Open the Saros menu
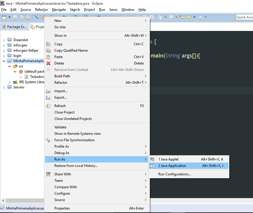Image resolution: width=253 pixels, height=213 pixels. click(113, 10)
